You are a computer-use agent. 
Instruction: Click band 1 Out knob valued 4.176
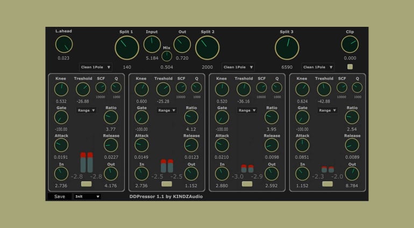[x=111, y=174]
